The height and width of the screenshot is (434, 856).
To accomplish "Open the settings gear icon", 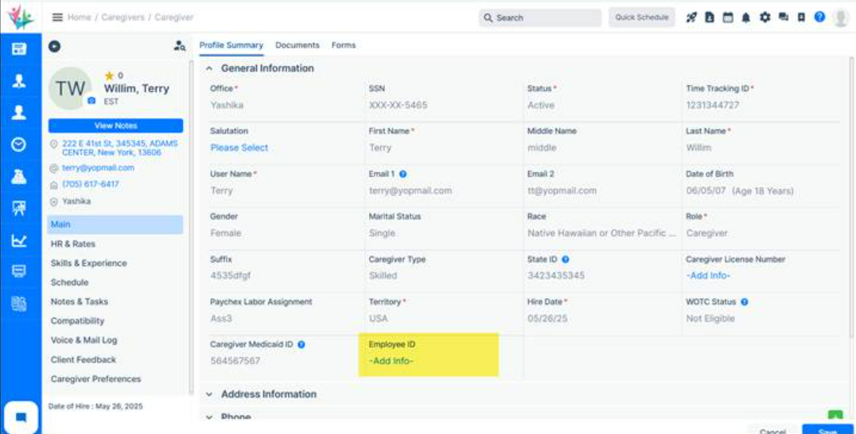I will tap(765, 17).
